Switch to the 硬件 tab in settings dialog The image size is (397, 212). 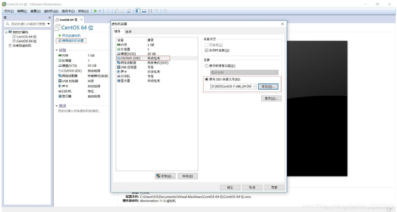pyautogui.click(x=117, y=32)
